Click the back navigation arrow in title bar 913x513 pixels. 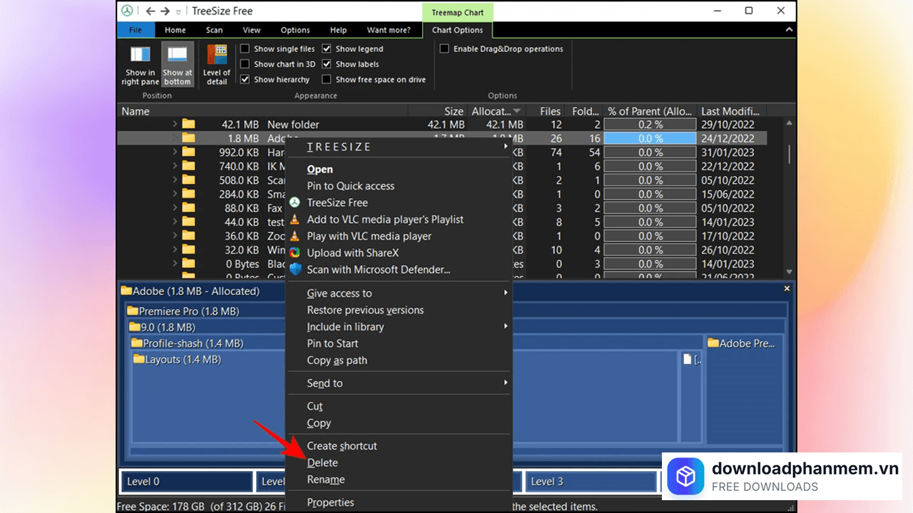pyautogui.click(x=151, y=11)
